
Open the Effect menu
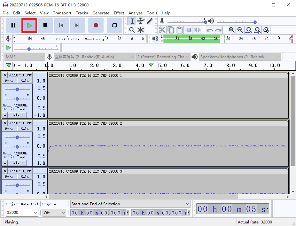119,13
